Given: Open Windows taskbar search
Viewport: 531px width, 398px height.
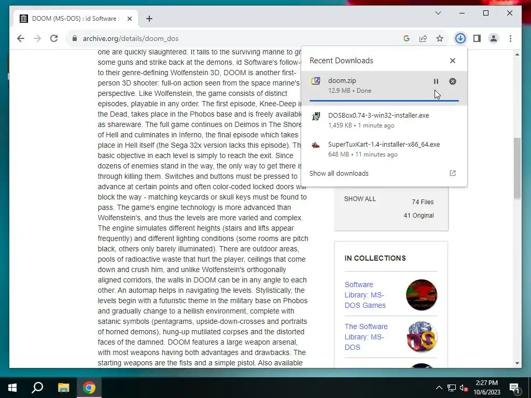Looking at the screenshot, I should tap(37, 388).
